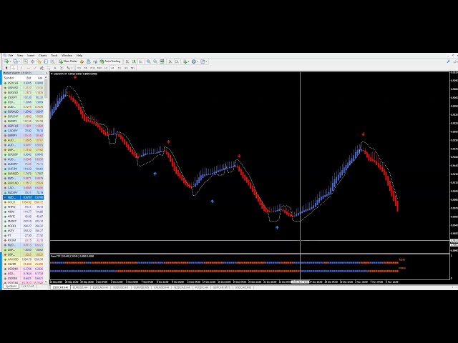Expand the periodicity clock dropdown
The width and height of the screenshot is (458, 343).
click(197, 61)
